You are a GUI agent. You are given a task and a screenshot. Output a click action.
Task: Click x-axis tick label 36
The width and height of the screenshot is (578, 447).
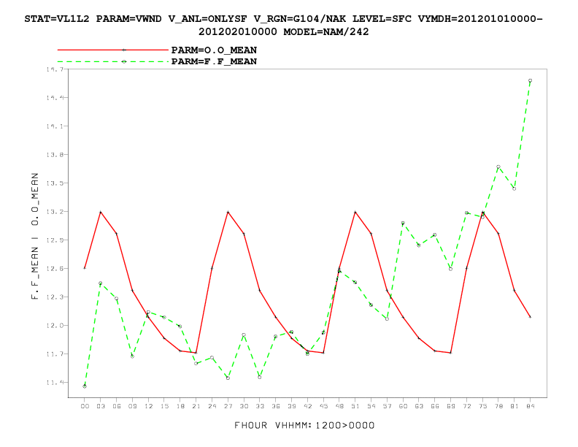tap(276, 406)
